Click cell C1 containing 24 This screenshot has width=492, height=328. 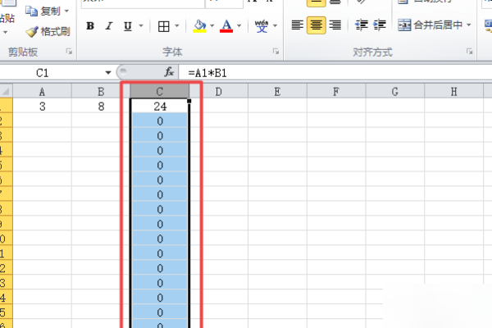coord(160,106)
